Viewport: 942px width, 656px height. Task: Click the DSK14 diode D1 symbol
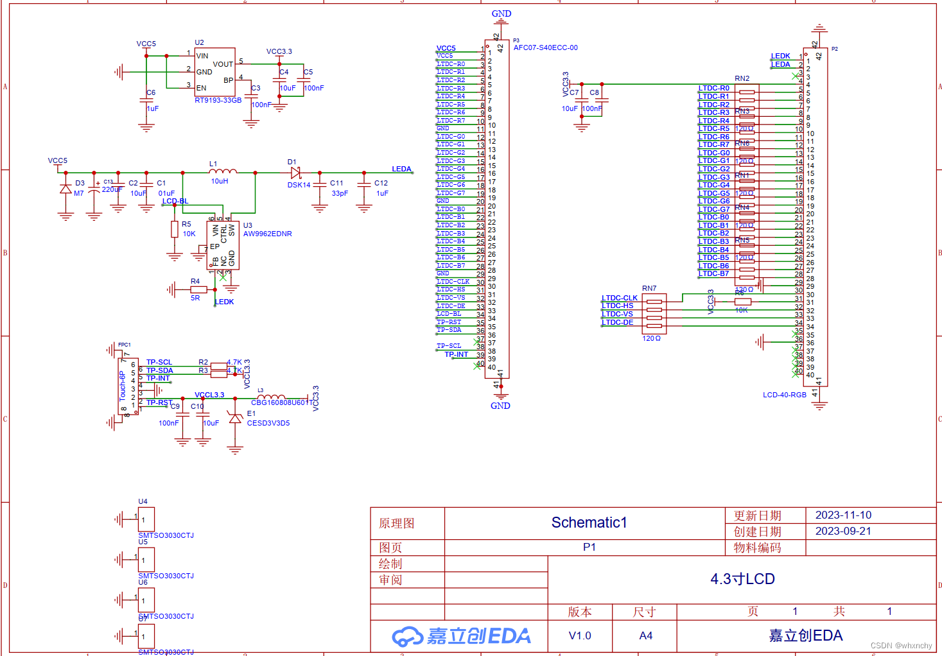[x=294, y=173]
